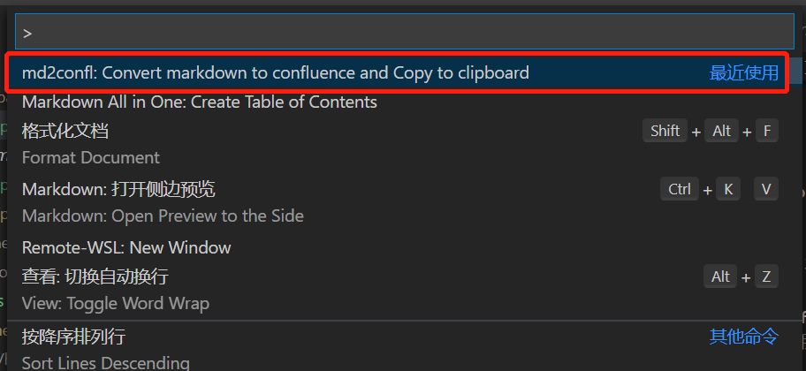Open Remote-WSL: New Window command

pos(126,247)
